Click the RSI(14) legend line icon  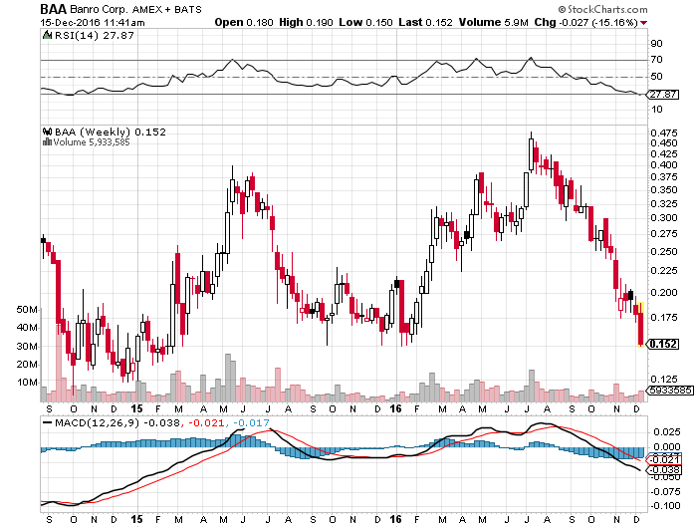(46, 37)
